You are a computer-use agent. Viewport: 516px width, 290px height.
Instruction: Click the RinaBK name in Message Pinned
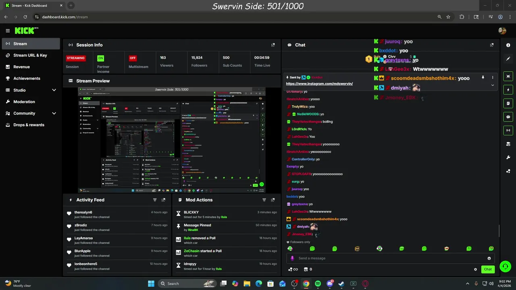pos(193,230)
